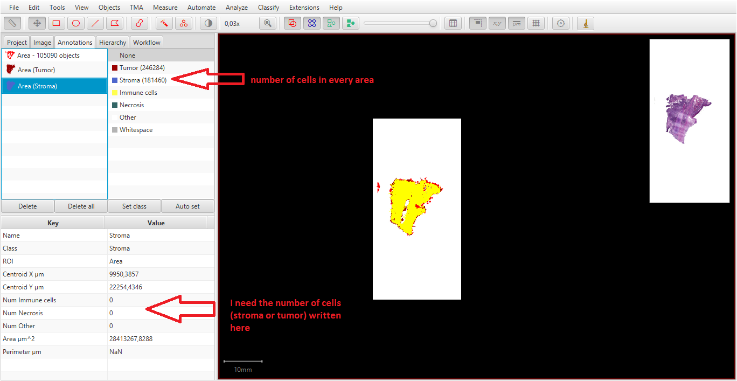Toggle show annotations overlay
The image size is (737, 381).
point(293,23)
